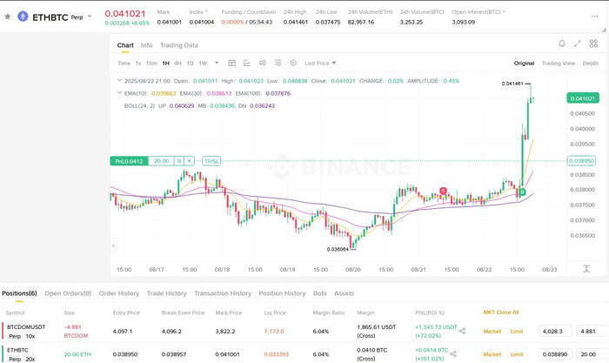Image resolution: width=609 pixels, height=363 pixels.
Task: Click the chart replay play icon
Action: click(293, 63)
